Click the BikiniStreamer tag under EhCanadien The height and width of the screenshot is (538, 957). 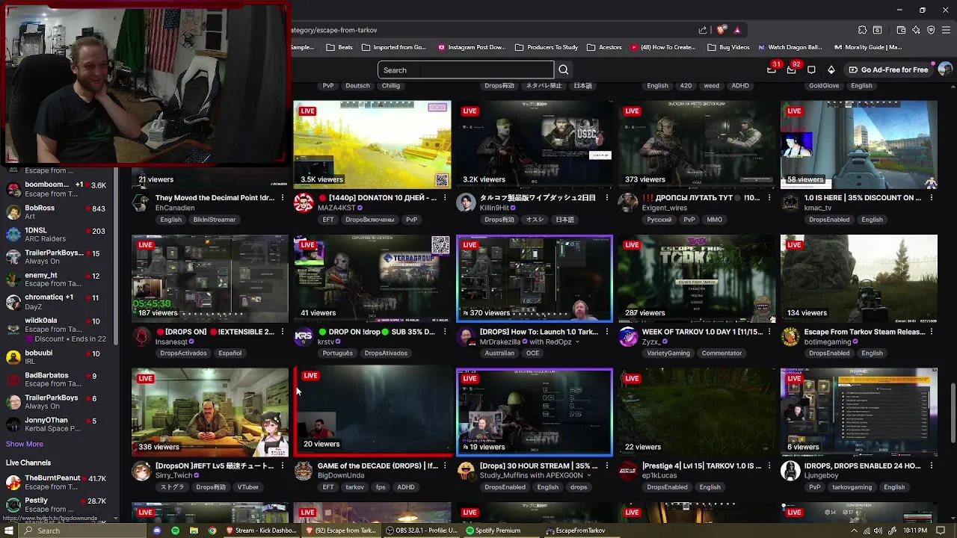click(x=215, y=220)
